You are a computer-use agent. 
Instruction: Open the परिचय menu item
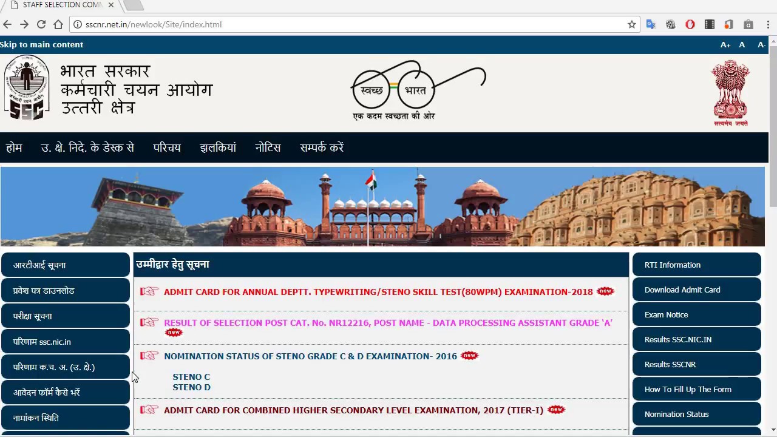(x=167, y=147)
